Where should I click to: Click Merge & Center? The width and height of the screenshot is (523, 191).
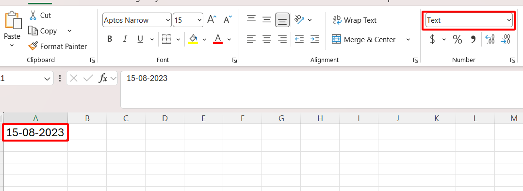[x=363, y=40]
